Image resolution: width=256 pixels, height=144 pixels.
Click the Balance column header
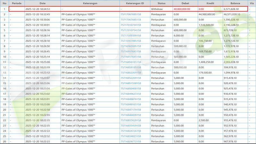[x=236, y=3]
